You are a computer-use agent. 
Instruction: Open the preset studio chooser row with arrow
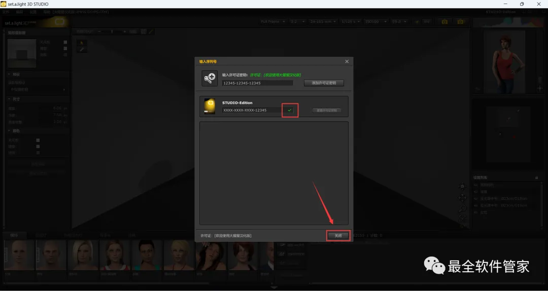pyautogui.click(x=37, y=89)
